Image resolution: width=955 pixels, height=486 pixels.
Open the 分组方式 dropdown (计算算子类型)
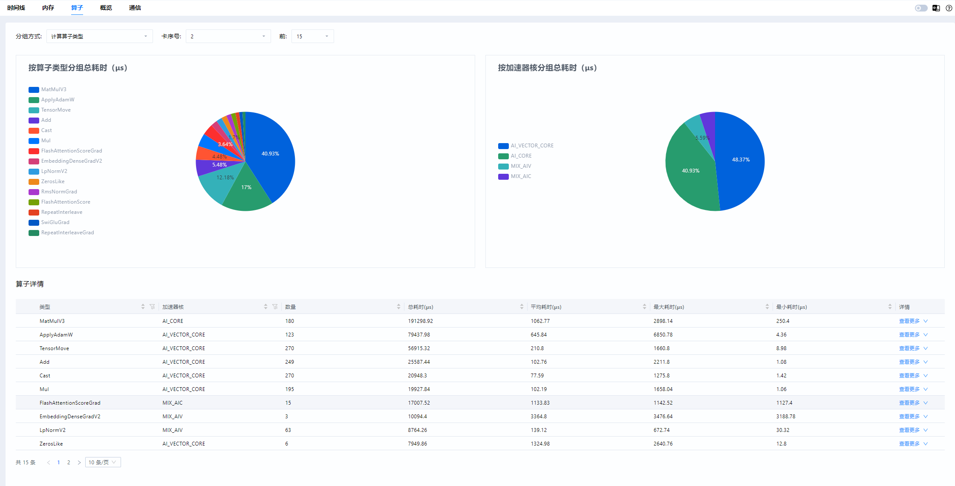[x=99, y=36]
